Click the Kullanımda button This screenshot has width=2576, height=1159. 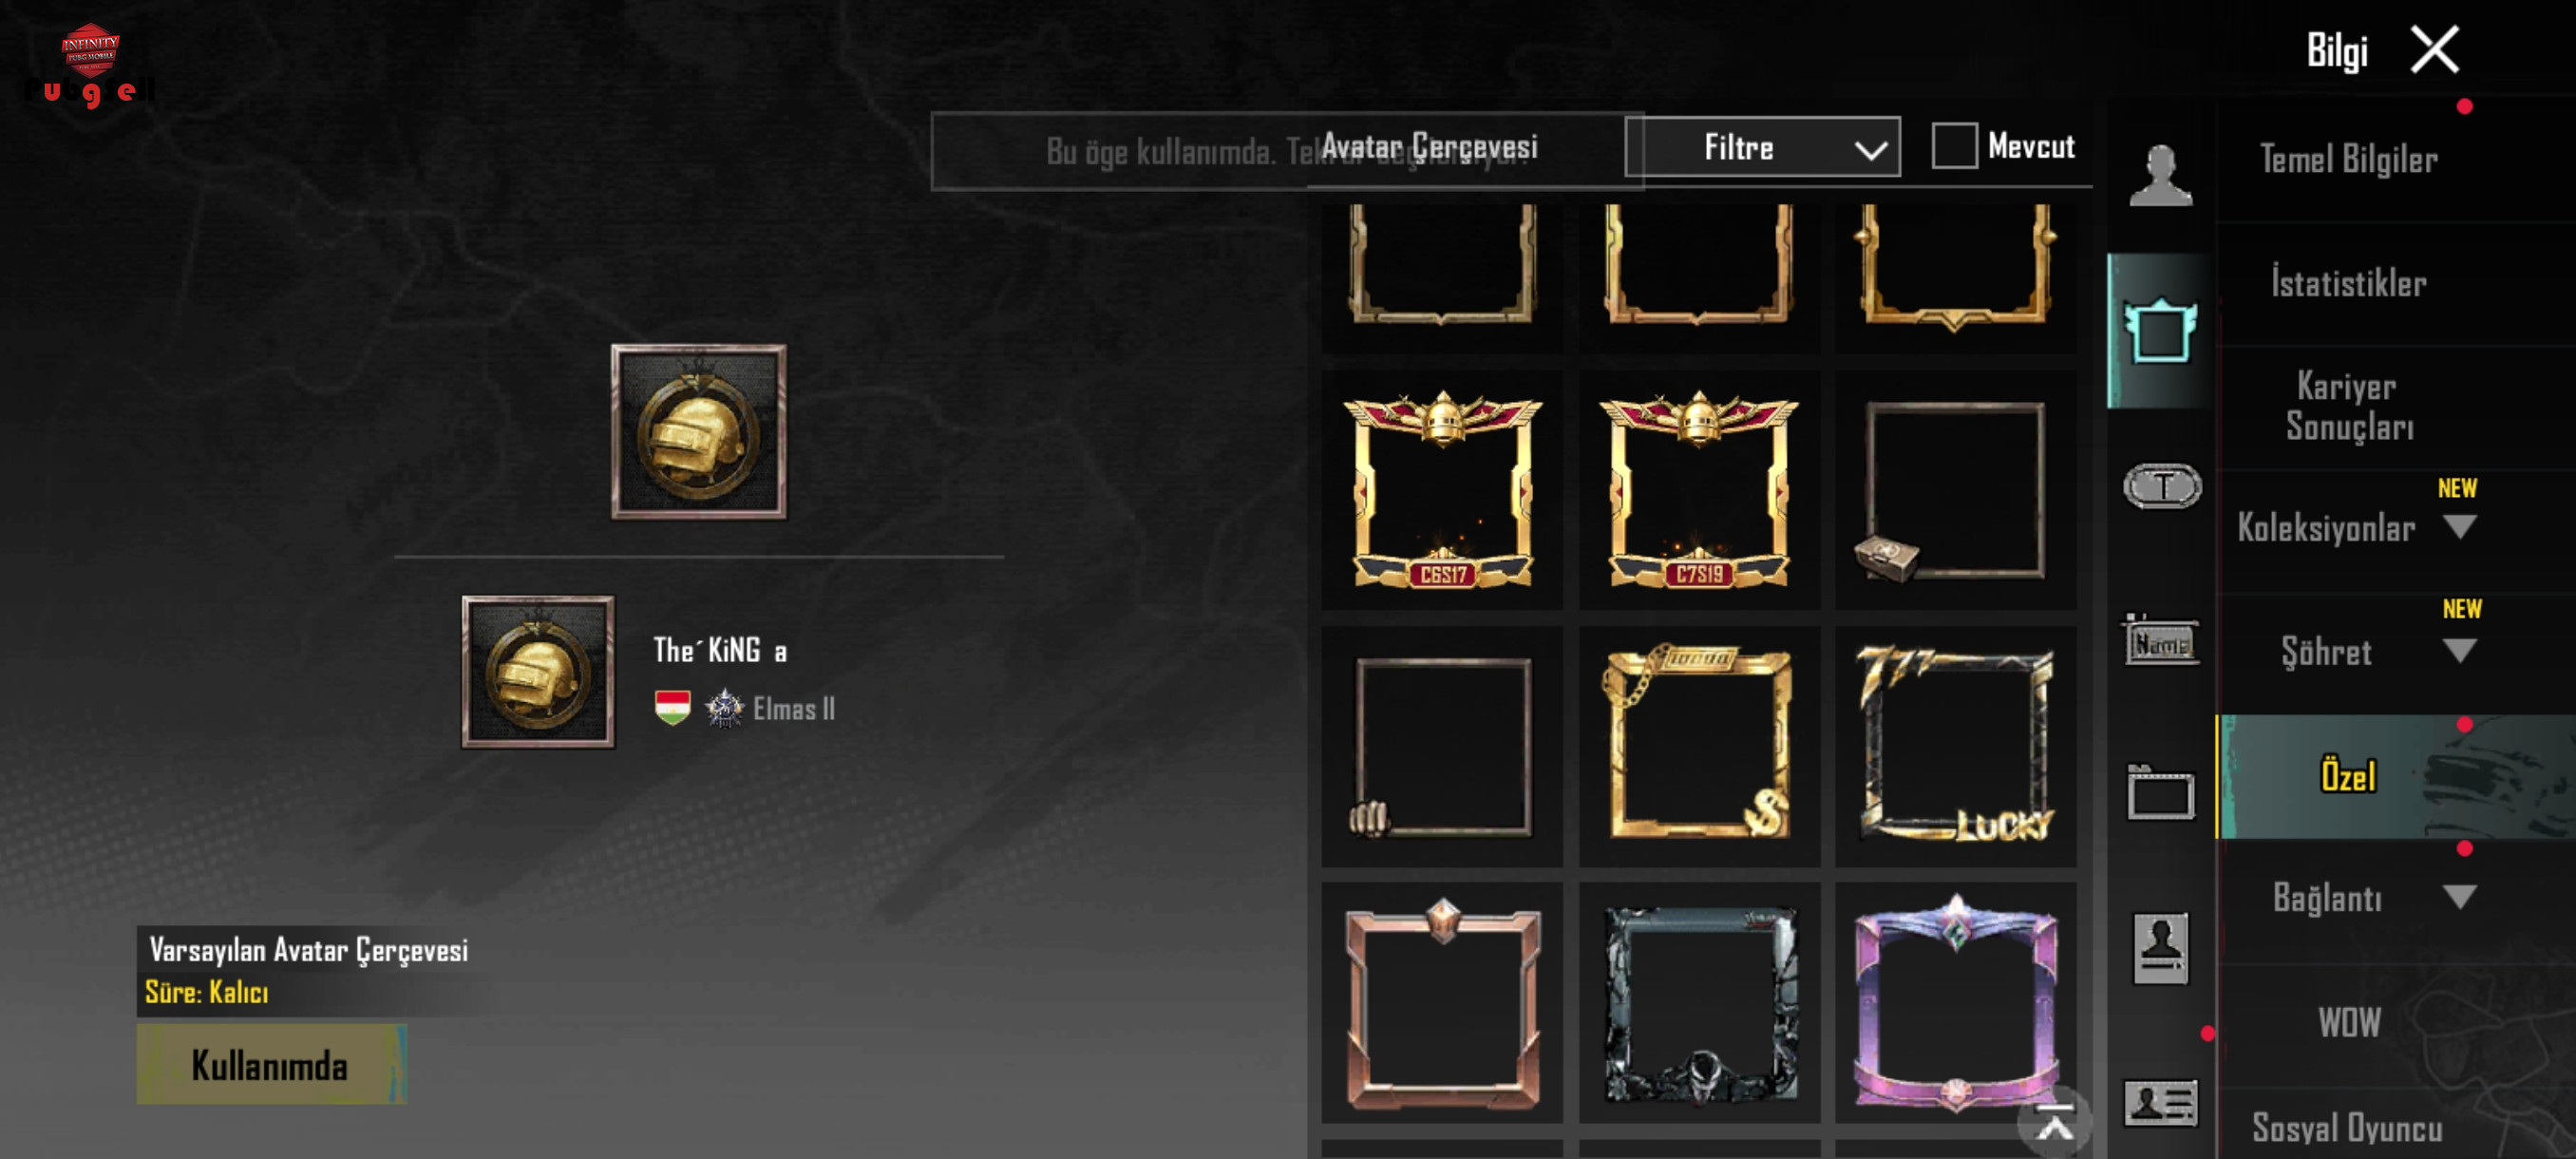(x=271, y=1065)
